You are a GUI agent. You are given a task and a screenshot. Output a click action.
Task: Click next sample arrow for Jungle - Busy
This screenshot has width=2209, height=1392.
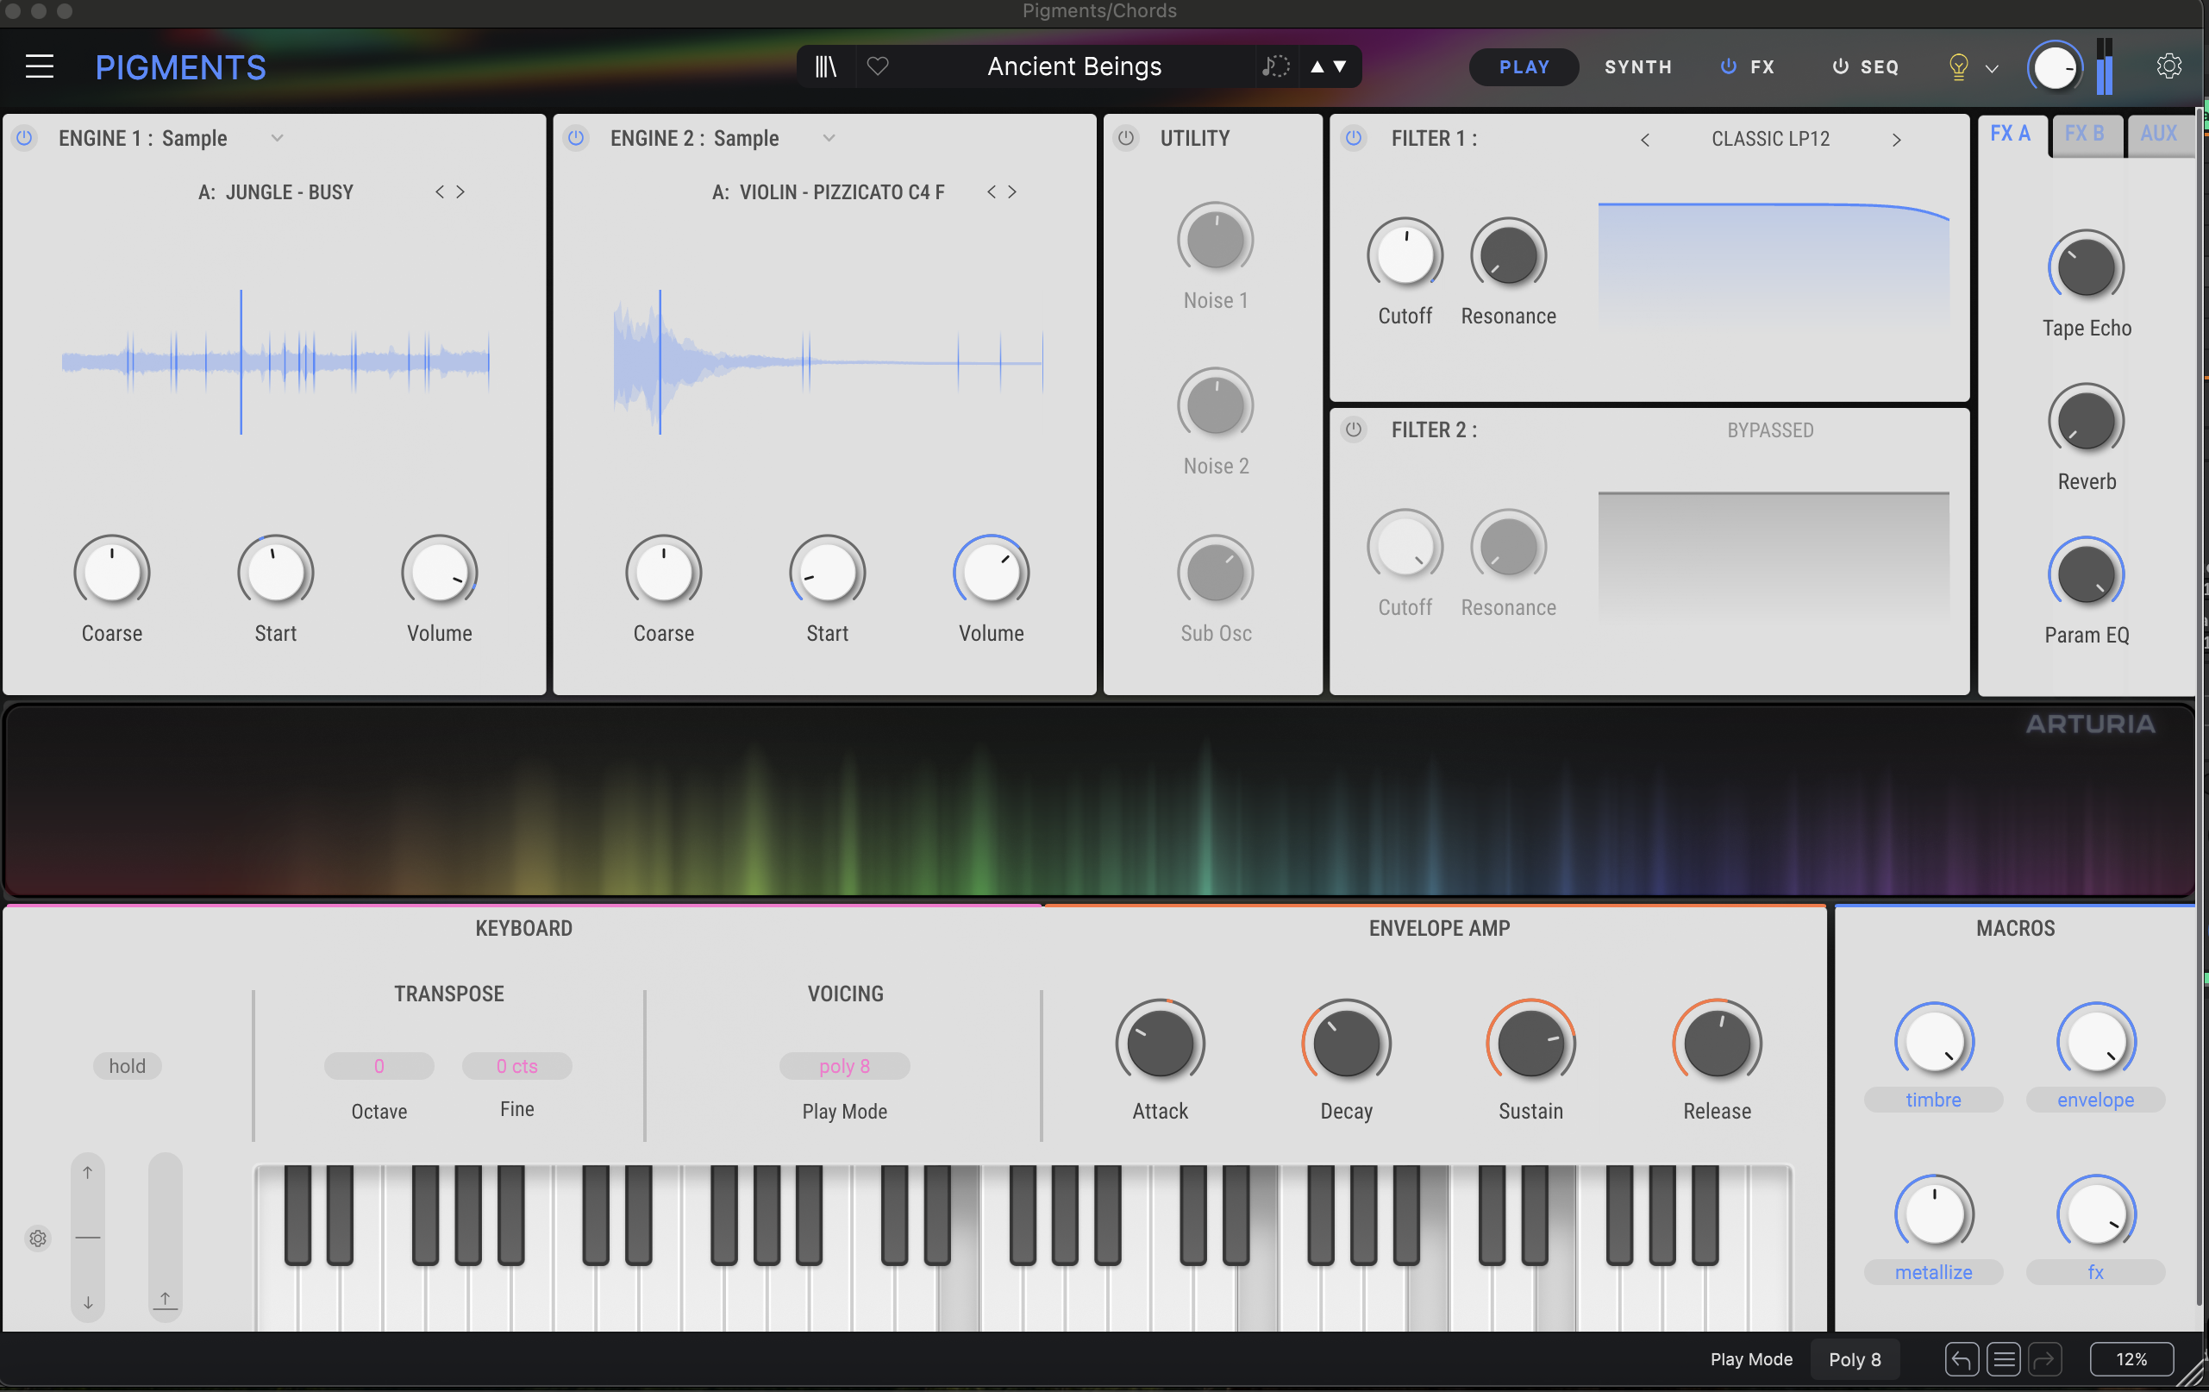(x=460, y=191)
